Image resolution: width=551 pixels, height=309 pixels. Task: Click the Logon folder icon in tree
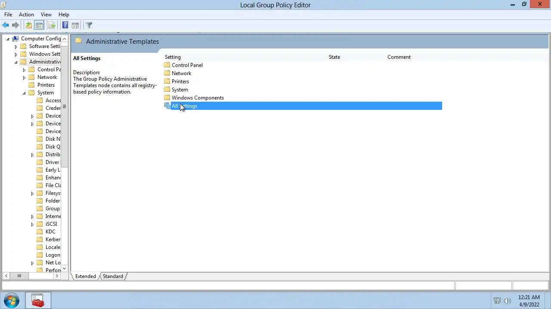40,255
